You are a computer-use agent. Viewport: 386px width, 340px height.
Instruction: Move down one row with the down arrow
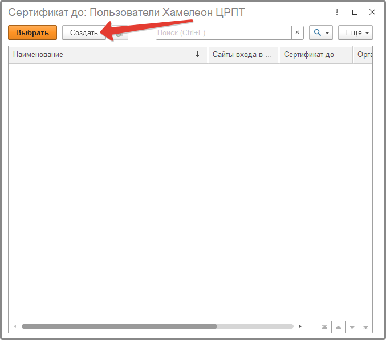click(x=352, y=327)
